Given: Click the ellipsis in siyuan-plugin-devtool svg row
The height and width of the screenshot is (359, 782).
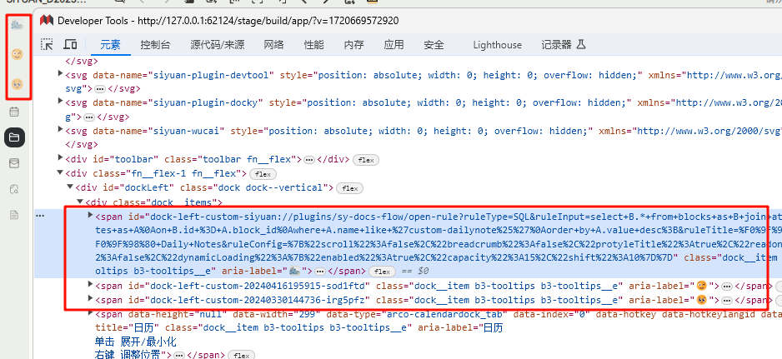Looking at the screenshot, I should (x=100, y=89).
